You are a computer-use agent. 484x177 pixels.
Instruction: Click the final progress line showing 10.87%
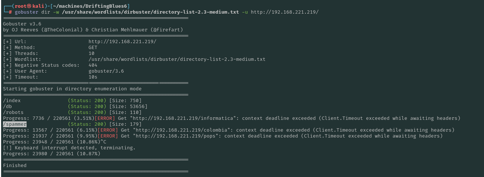[x=52, y=154]
